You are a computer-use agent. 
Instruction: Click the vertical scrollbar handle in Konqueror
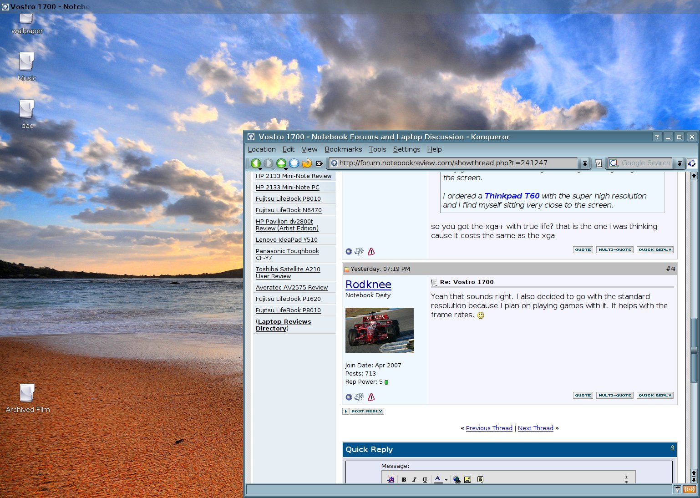[694, 350]
